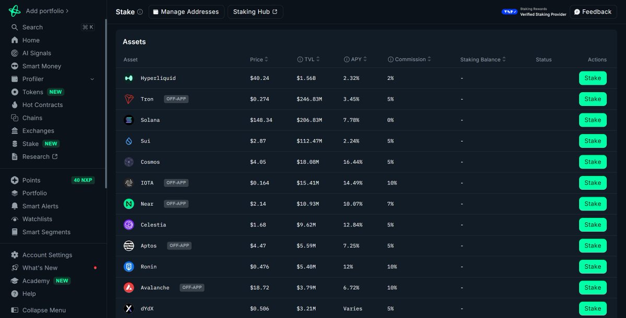Image resolution: width=626 pixels, height=318 pixels.
Task: Click the What's New rocket icon
Action: coord(15,268)
